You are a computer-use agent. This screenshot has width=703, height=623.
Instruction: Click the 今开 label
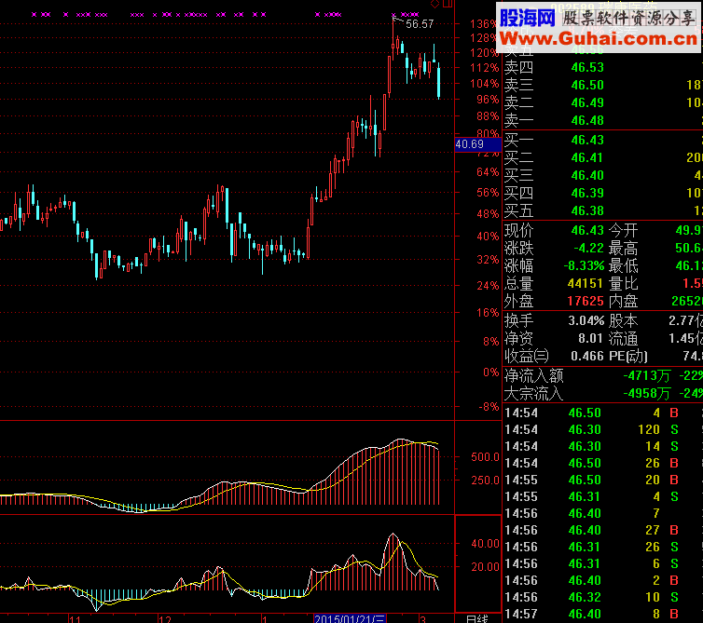click(623, 231)
